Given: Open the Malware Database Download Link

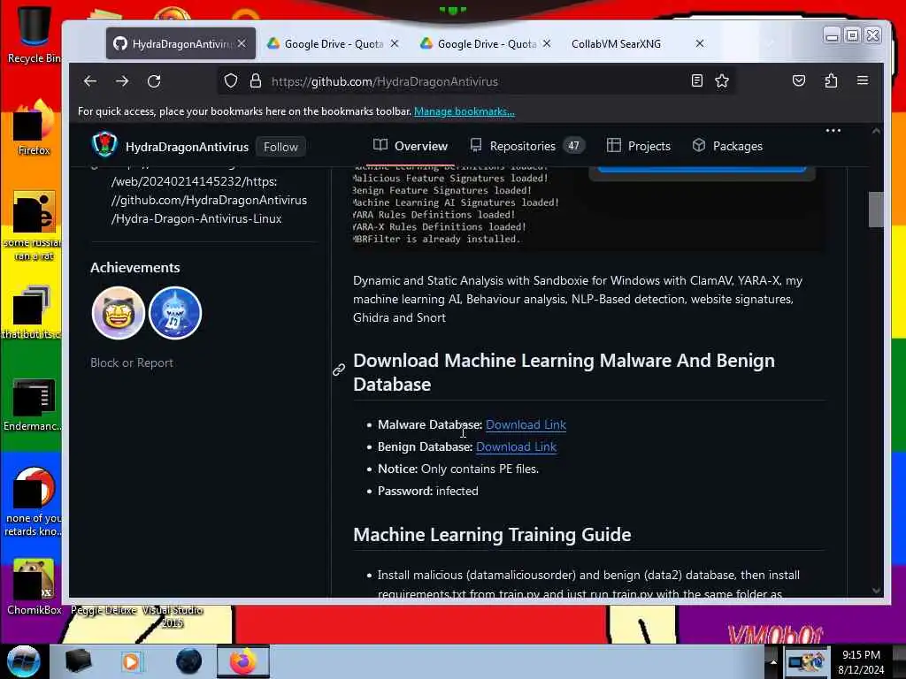Looking at the screenshot, I should tap(526, 424).
